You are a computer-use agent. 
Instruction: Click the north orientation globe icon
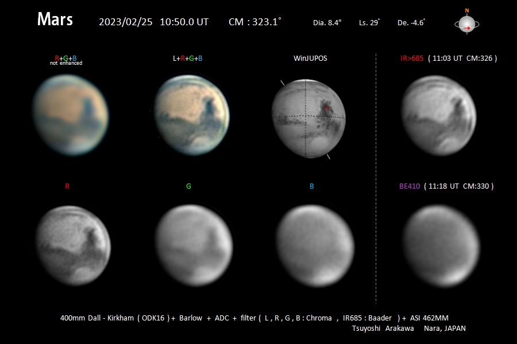pos(467,24)
